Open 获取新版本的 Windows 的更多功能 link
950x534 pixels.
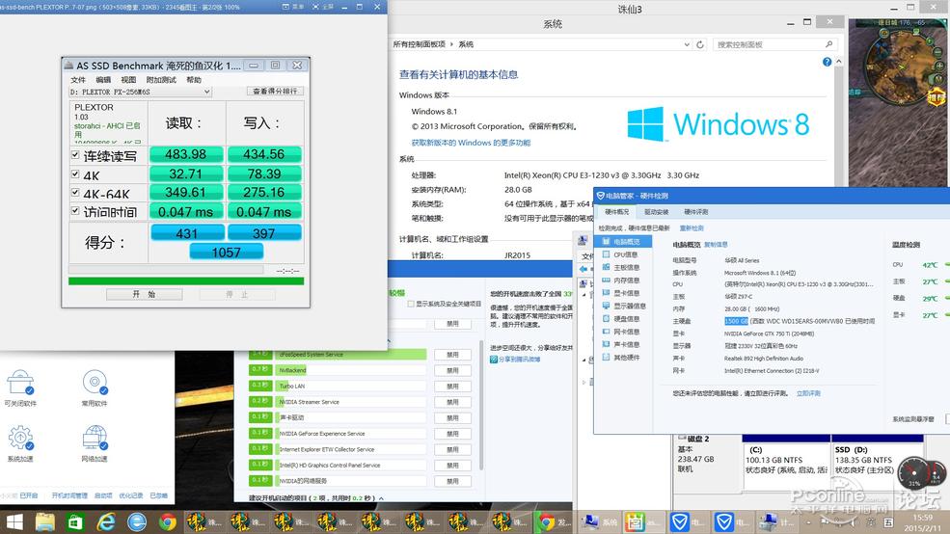tap(471, 143)
